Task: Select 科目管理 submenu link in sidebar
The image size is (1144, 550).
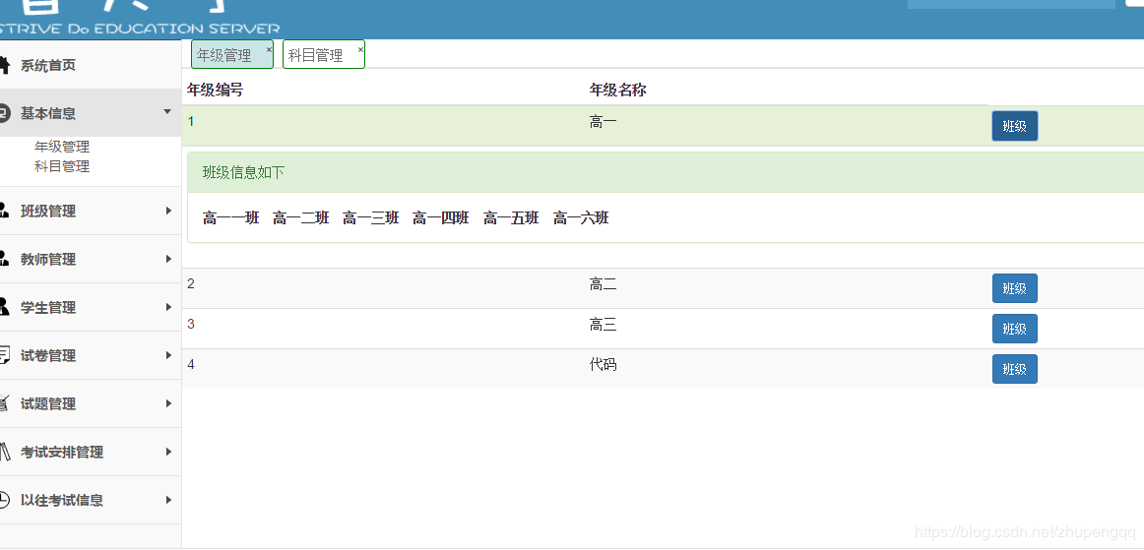Action: point(62,166)
